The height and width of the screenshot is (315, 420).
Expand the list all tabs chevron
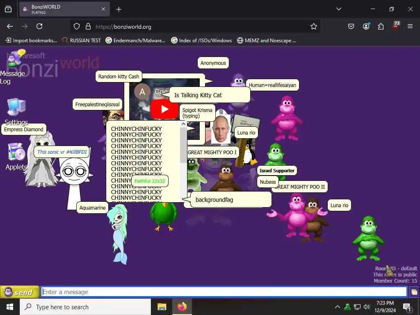[x=338, y=9]
